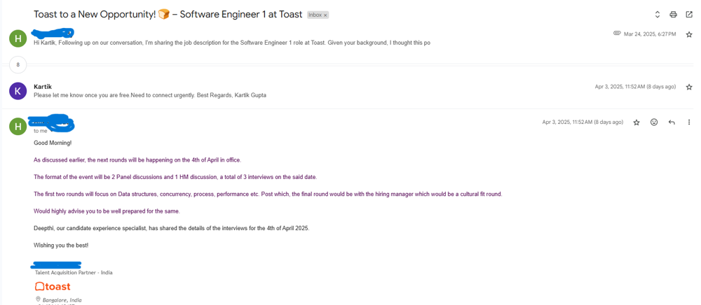
Task: Click the orange Toast logo in the signature
Action: (53, 286)
